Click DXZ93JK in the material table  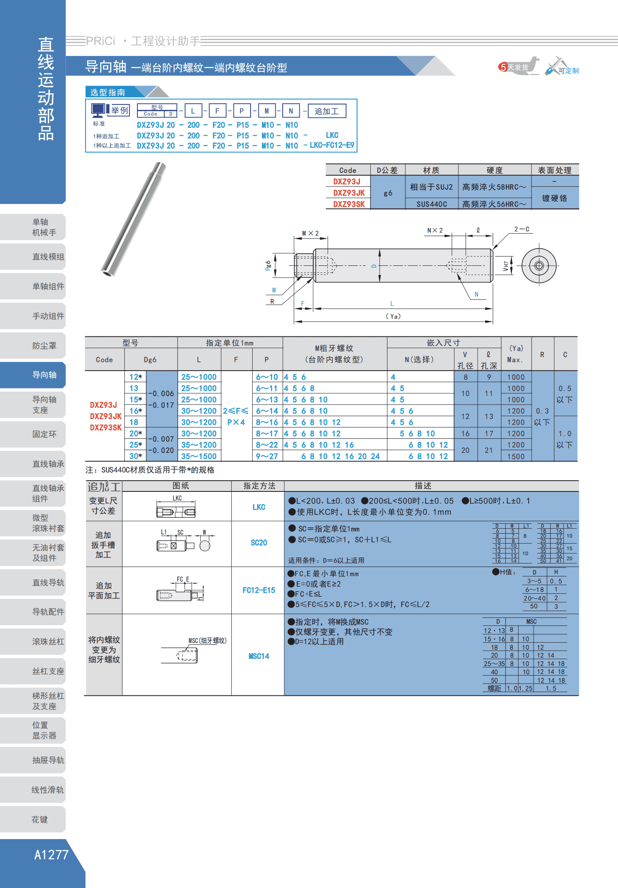[349, 193]
